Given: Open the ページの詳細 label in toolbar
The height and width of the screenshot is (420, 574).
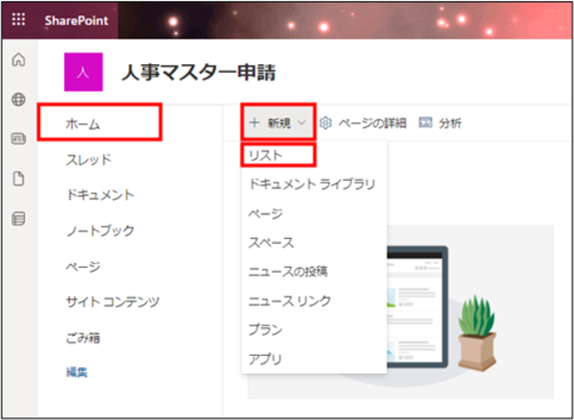Looking at the screenshot, I should click(372, 123).
